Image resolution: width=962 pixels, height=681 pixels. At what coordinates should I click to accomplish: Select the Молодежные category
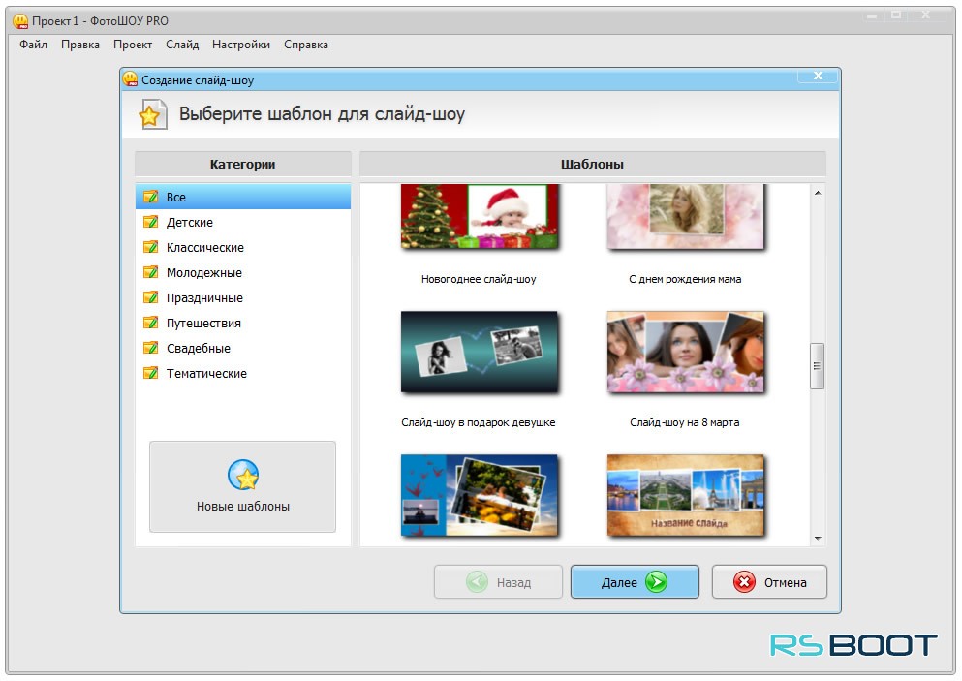243,272
